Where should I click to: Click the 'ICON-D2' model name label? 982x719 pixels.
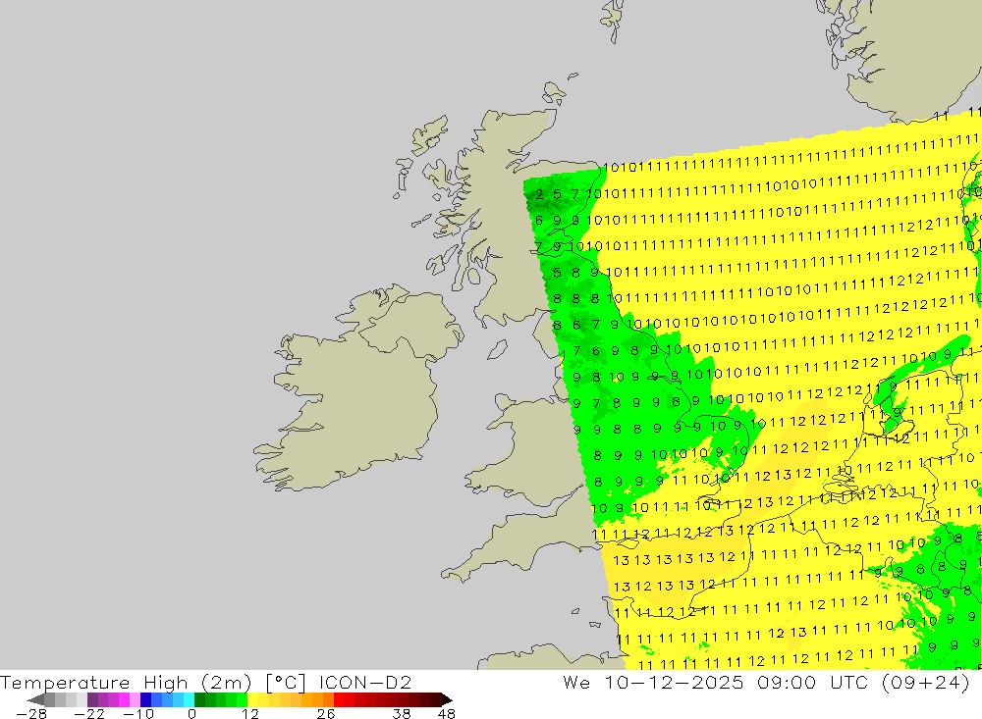click(x=365, y=682)
